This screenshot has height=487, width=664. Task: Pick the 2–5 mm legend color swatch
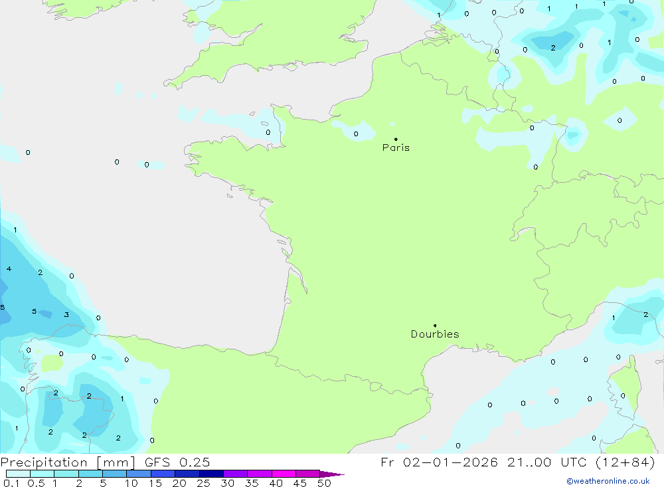[90, 474]
